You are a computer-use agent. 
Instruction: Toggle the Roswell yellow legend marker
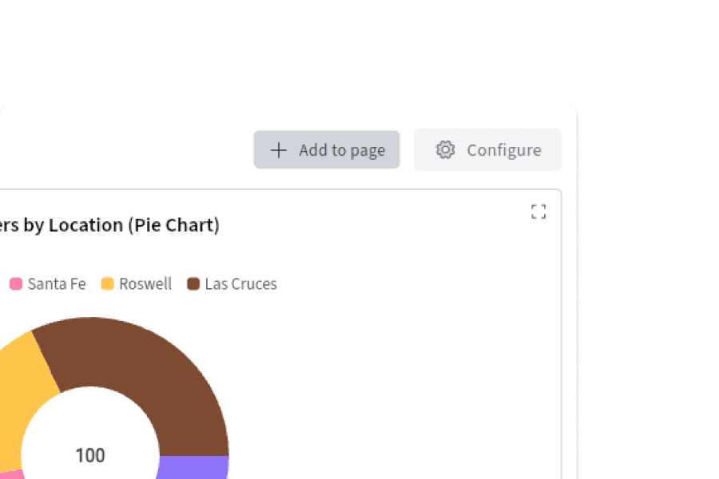(107, 283)
